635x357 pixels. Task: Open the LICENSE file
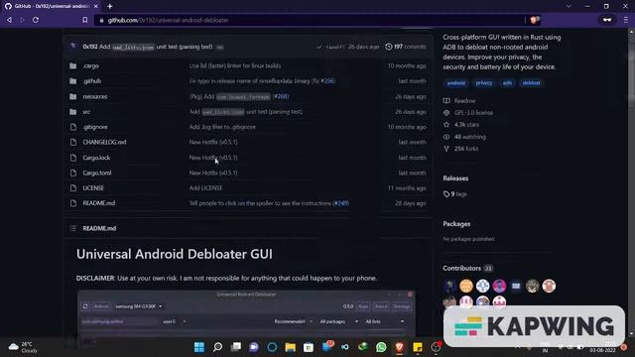coord(93,187)
